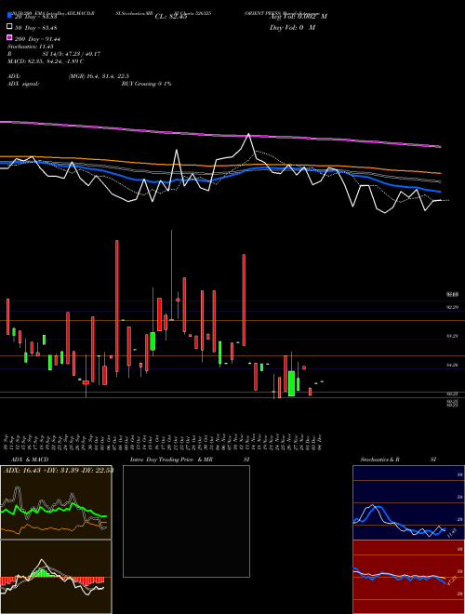Click the thick blue 20 Day moving average line
This screenshot has width=465, height=614.
tap(219, 180)
